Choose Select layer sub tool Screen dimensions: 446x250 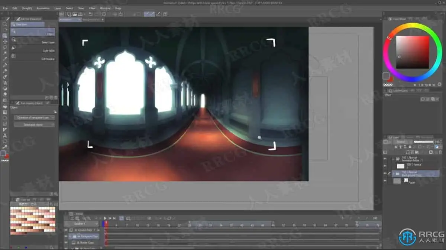coord(33,41)
